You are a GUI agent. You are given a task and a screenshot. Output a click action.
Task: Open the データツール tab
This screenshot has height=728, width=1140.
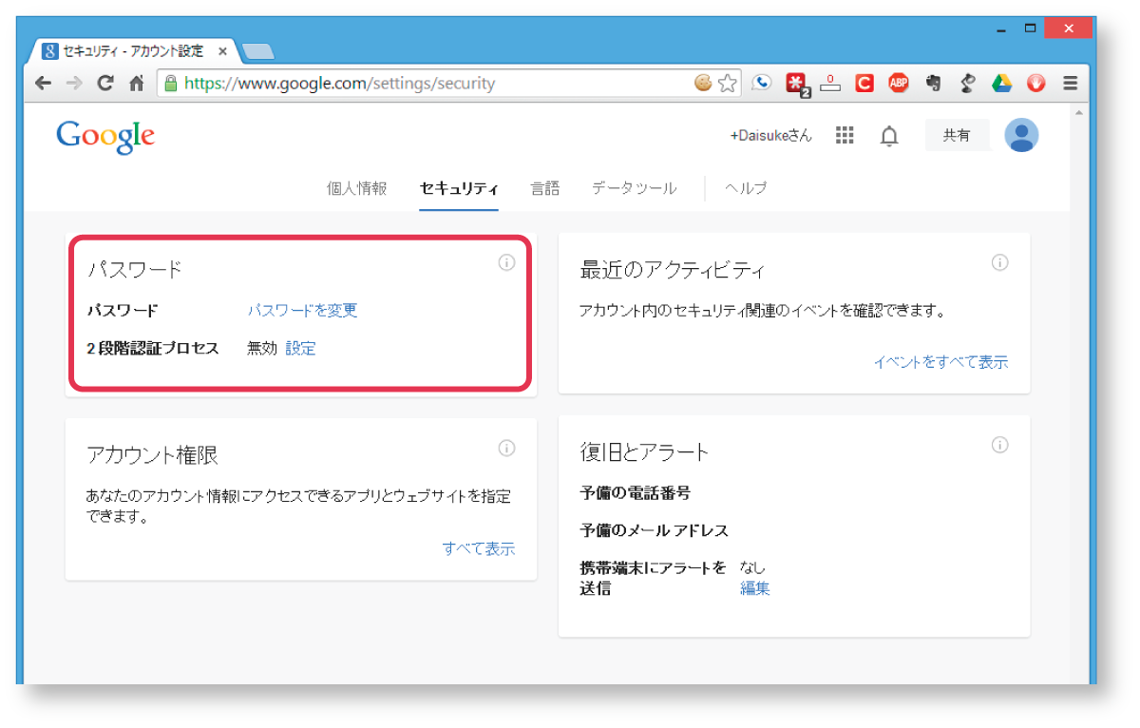pyautogui.click(x=634, y=188)
